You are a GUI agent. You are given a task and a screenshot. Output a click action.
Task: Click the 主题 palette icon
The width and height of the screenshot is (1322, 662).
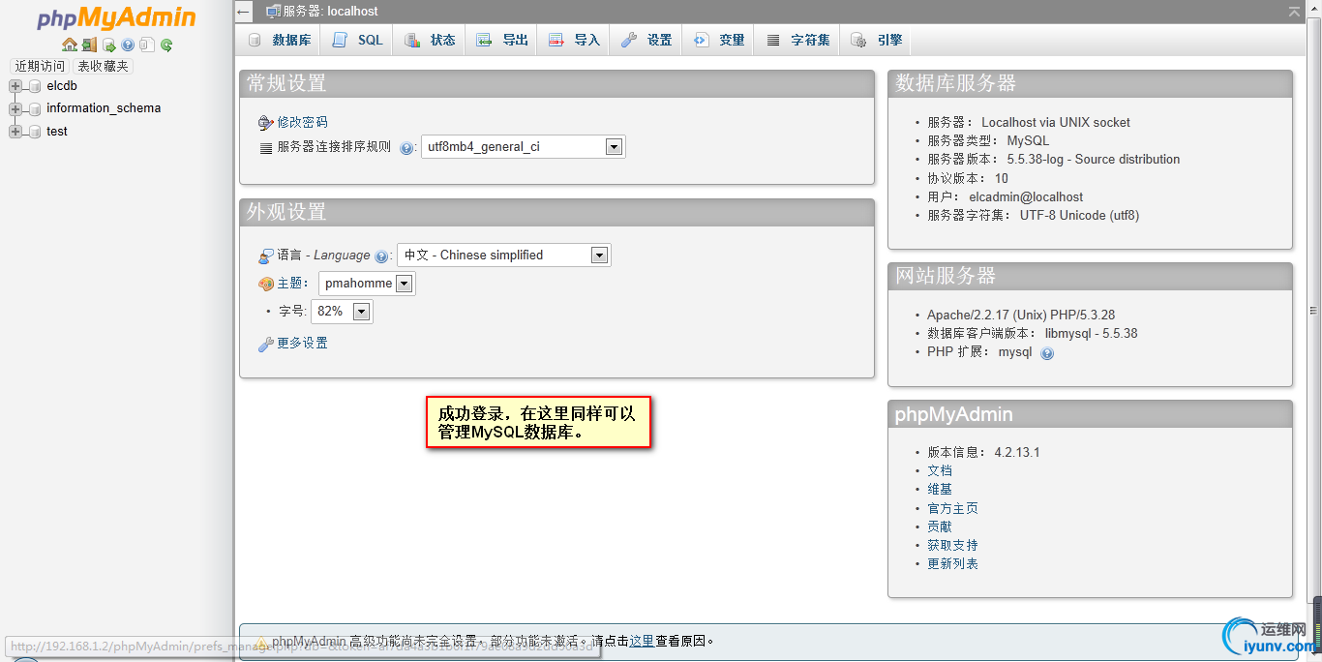[266, 284]
